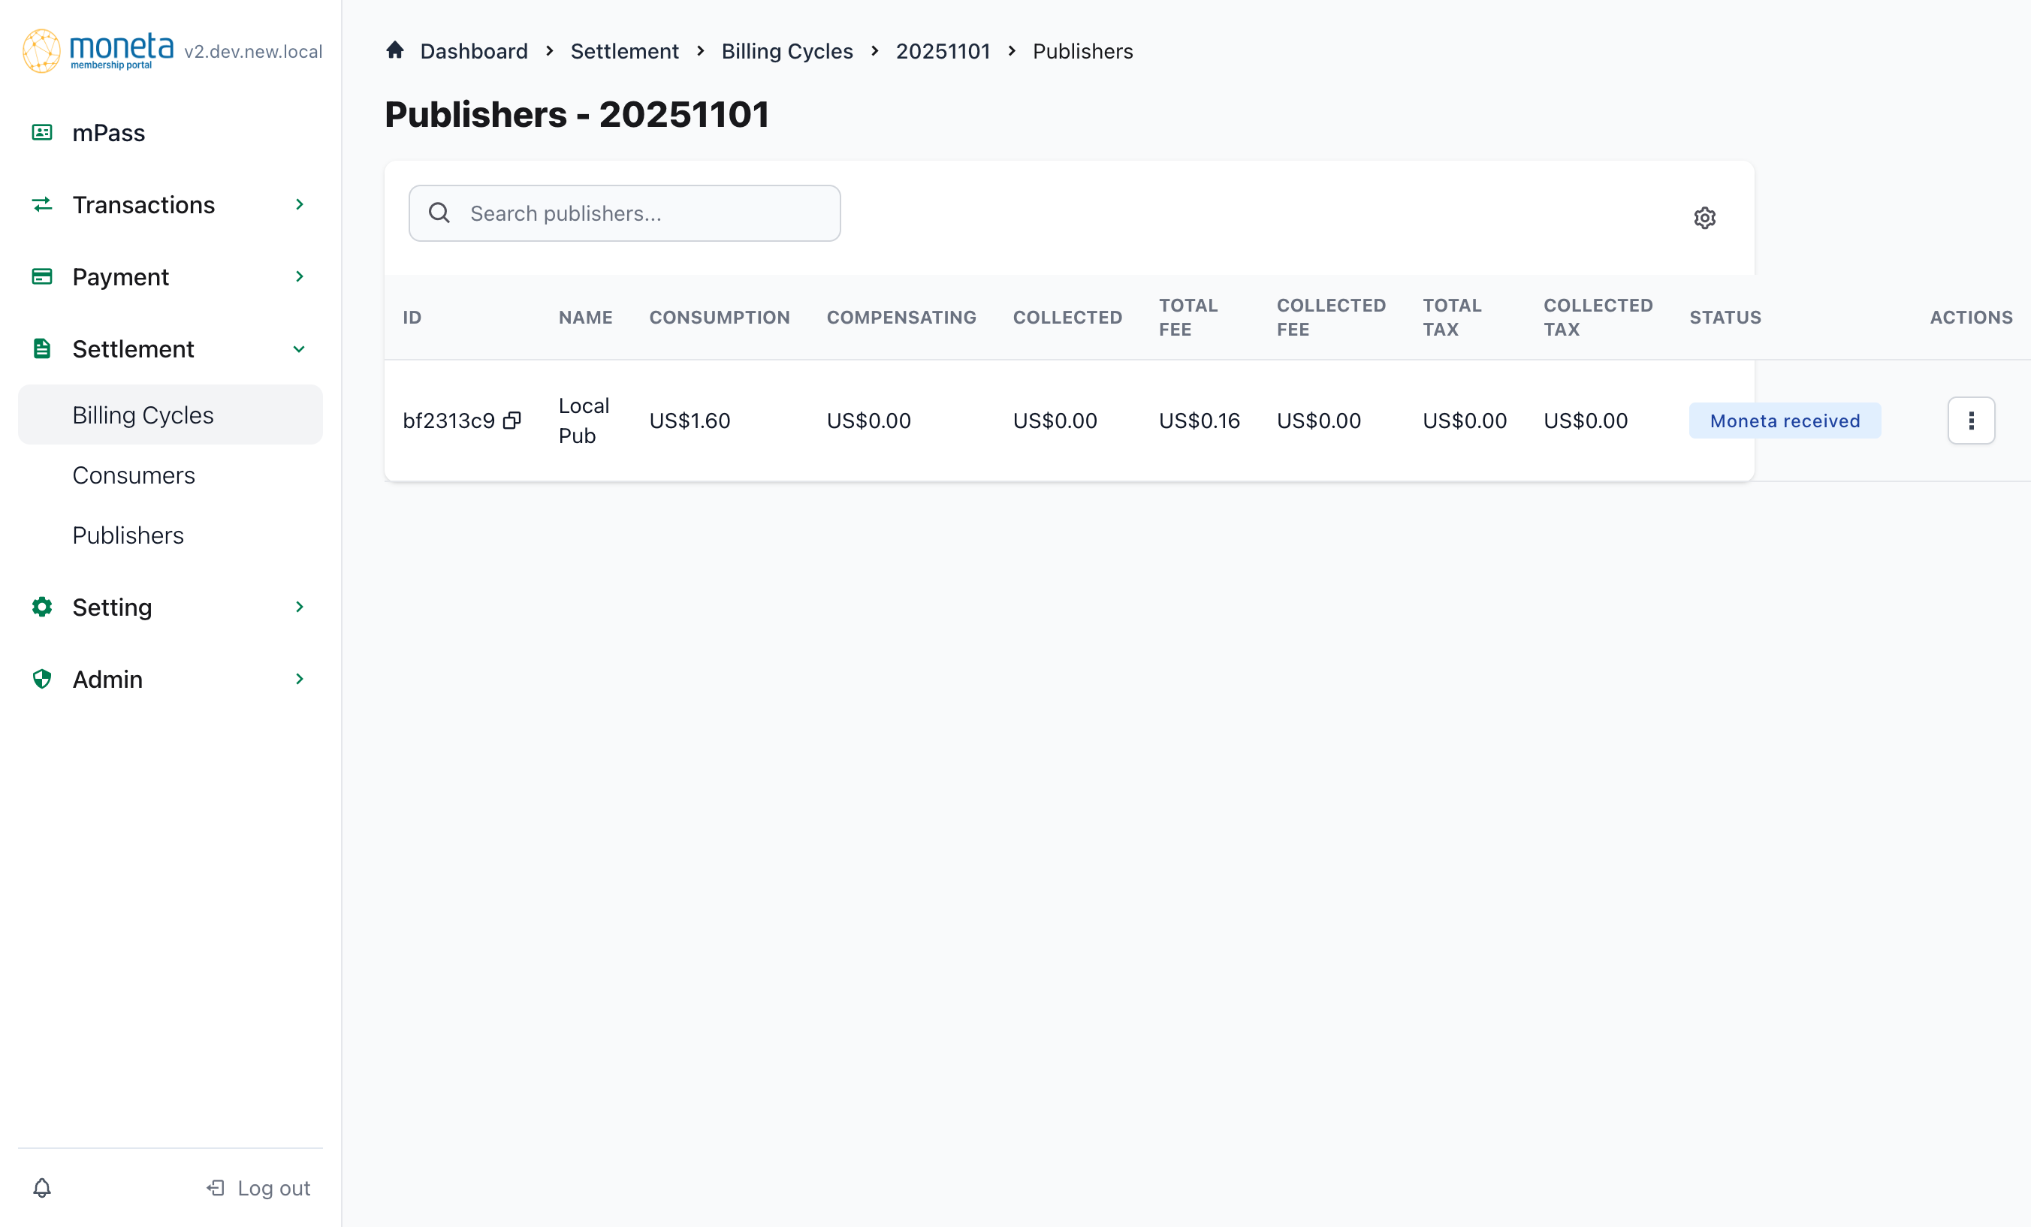Click Log out

(x=259, y=1187)
